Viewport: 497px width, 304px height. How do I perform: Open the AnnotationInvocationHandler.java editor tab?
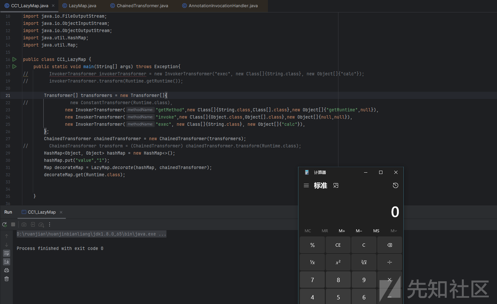pos(220,6)
